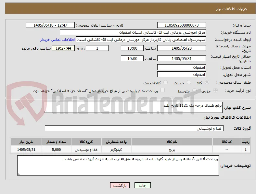Image resolution: width=256 pixels, height=194 pixels.
Task: Click the شماره نیاز number field
Action: pos(181,25)
